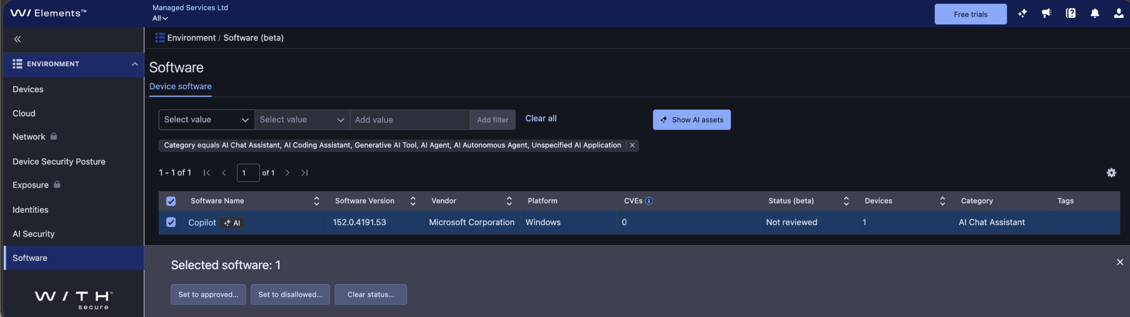This screenshot has height=317, width=1130.
Task: Close the Selected software panel
Action: point(1120,262)
